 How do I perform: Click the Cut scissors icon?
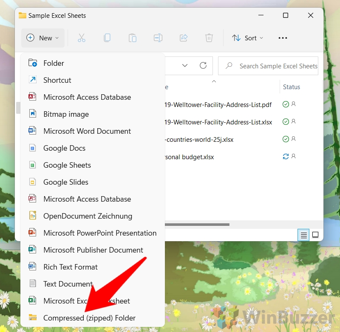82,38
